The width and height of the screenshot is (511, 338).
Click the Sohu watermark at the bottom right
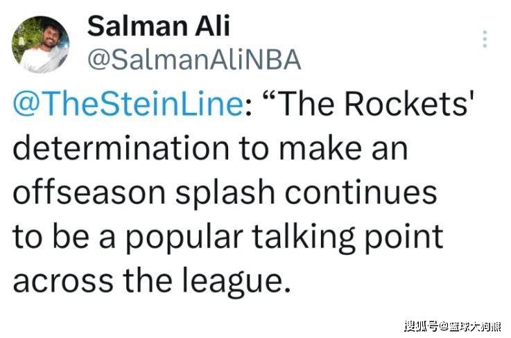[x=453, y=326]
